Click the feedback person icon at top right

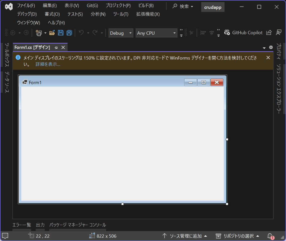coord(278,33)
